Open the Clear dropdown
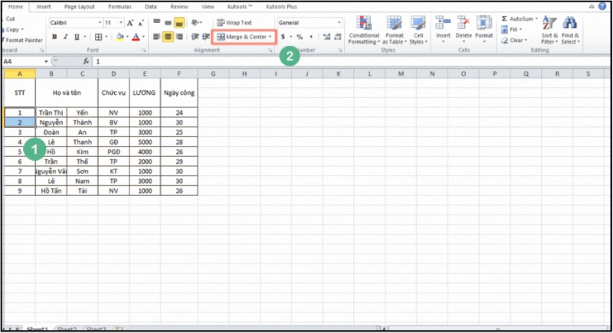 514,41
